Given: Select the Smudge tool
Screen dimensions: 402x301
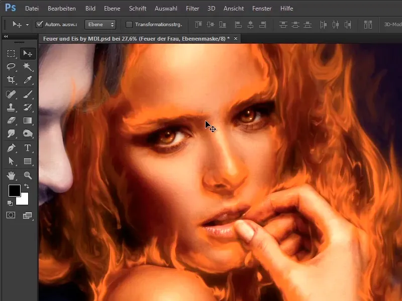Looking at the screenshot, I should pyautogui.click(x=11, y=133).
